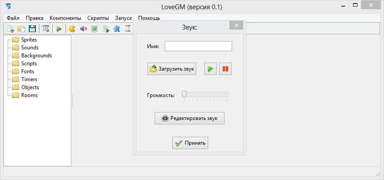Add a script with document-play icon
Viewport: 384px width, 180px height.
click(106, 29)
